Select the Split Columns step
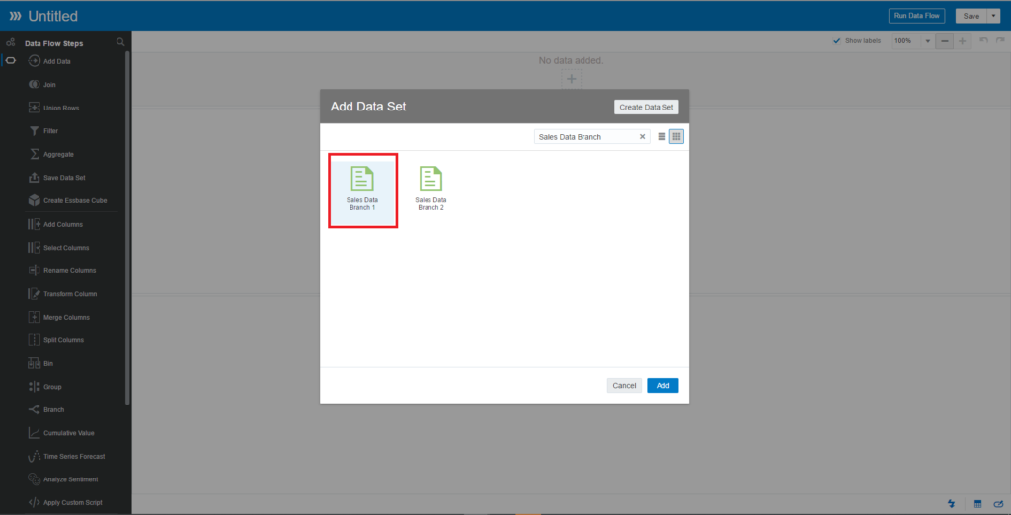 (x=56, y=340)
